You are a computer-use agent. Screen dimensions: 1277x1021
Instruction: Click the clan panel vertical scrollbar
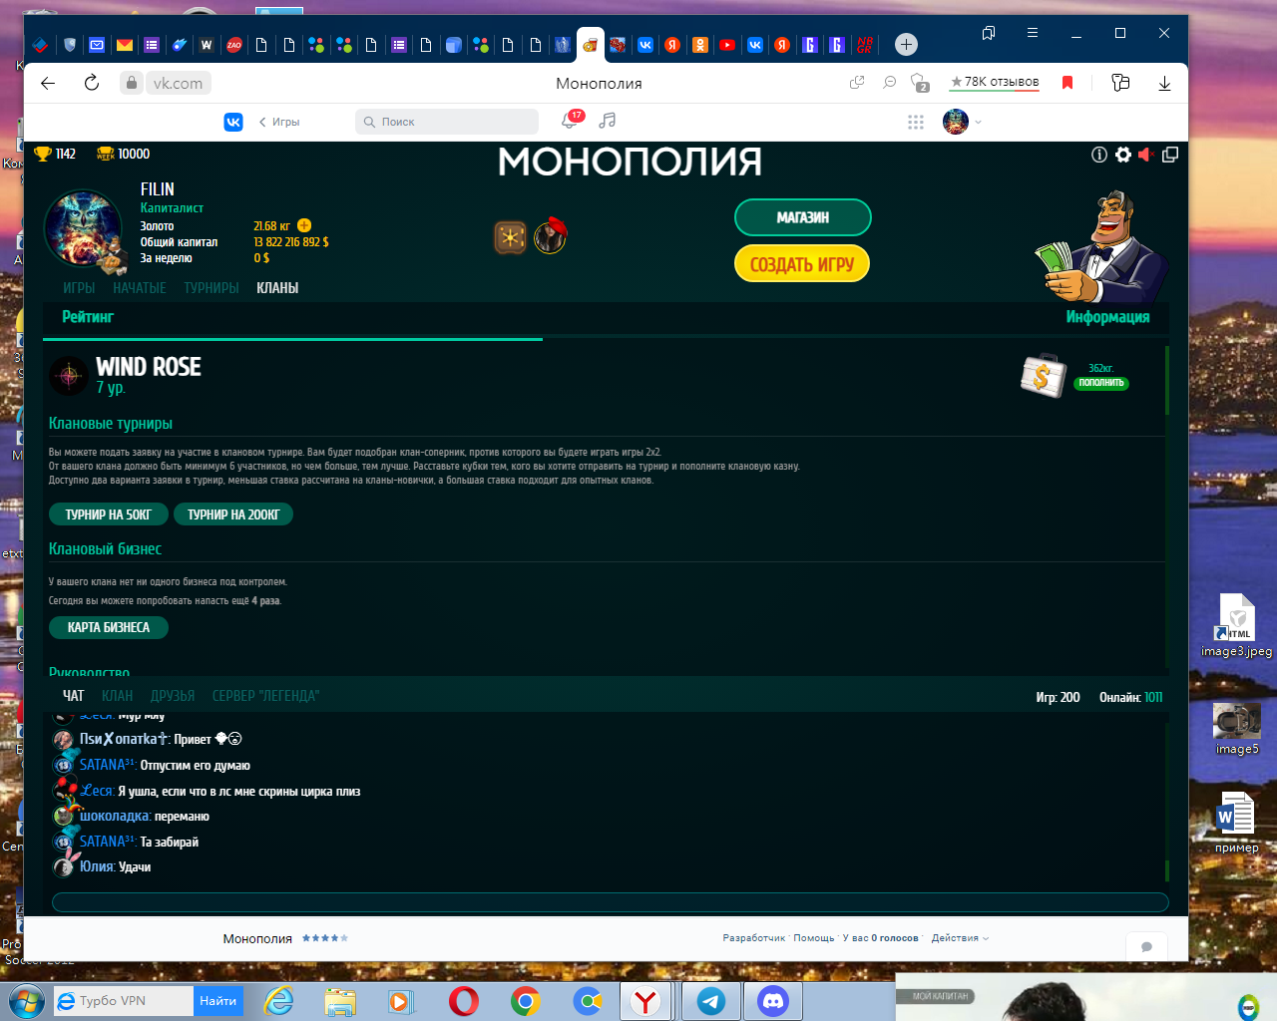coord(1166,379)
